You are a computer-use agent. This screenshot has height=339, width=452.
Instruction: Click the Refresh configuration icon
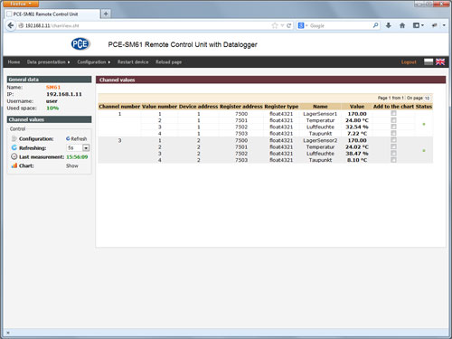(x=68, y=138)
